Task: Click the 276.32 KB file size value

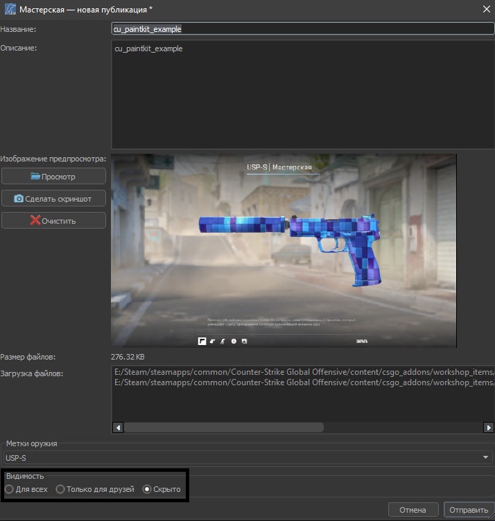Action: pyautogui.click(x=128, y=357)
